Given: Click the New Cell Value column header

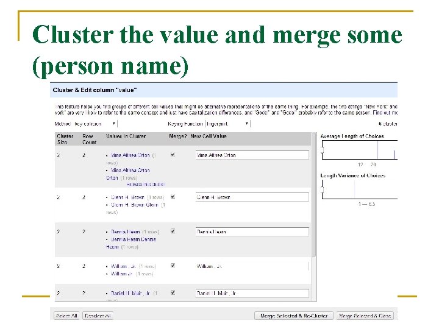Looking at the screenshot, I should [x=209, y=136].
